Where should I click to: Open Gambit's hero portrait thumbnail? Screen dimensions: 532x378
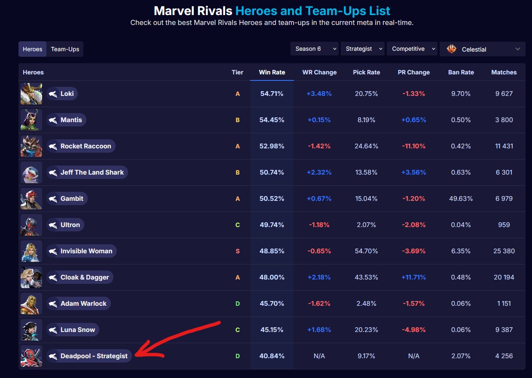click(x=31, y=199)
